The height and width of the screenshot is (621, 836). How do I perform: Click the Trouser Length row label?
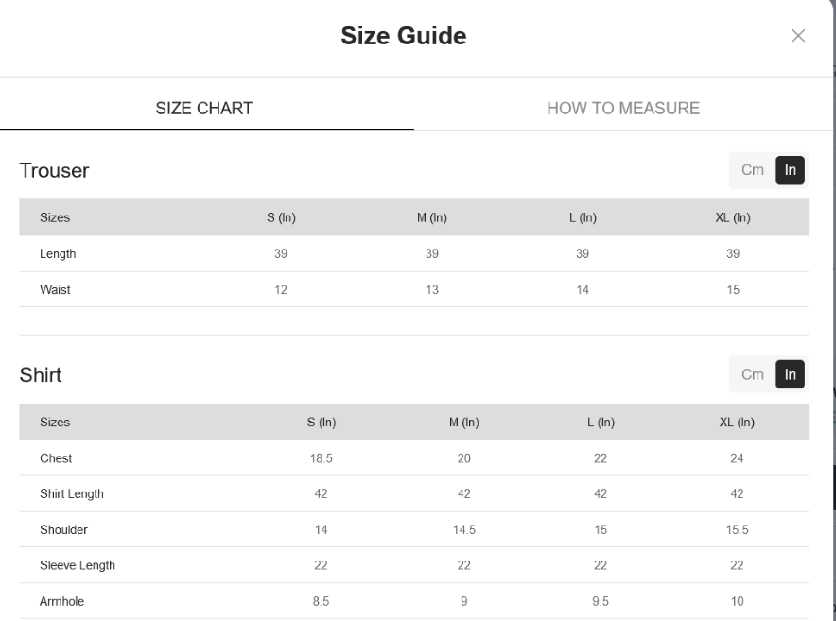58,253
